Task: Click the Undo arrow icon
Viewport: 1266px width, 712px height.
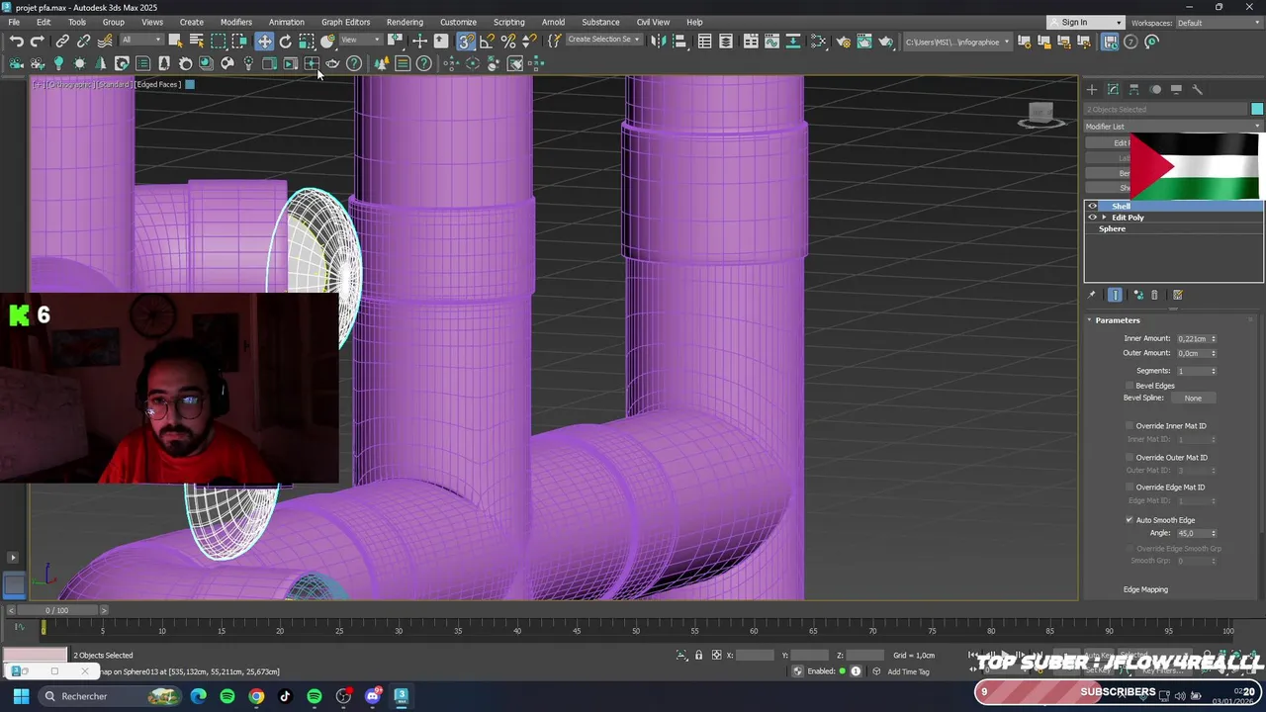Action: pyautogui.click(x=17, y=42)
